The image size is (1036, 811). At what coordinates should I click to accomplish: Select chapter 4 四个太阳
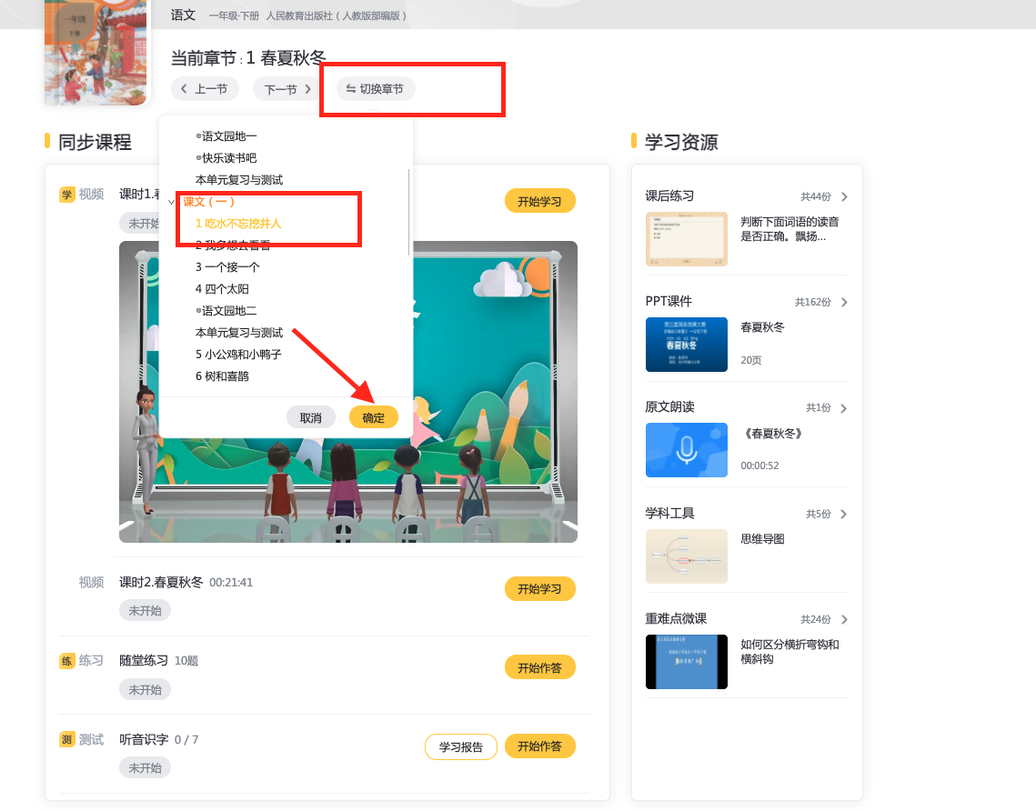click(222, 289)
